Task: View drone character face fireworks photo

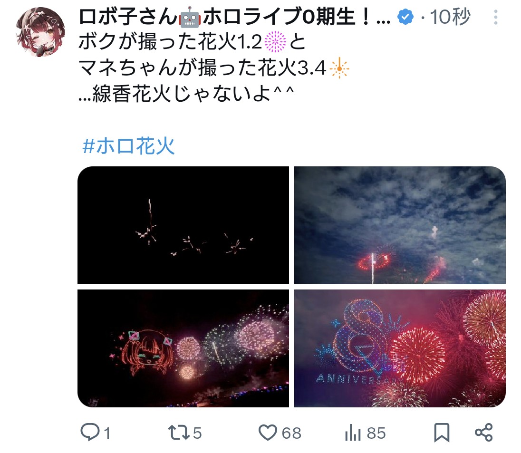Action: click(183, 348)
